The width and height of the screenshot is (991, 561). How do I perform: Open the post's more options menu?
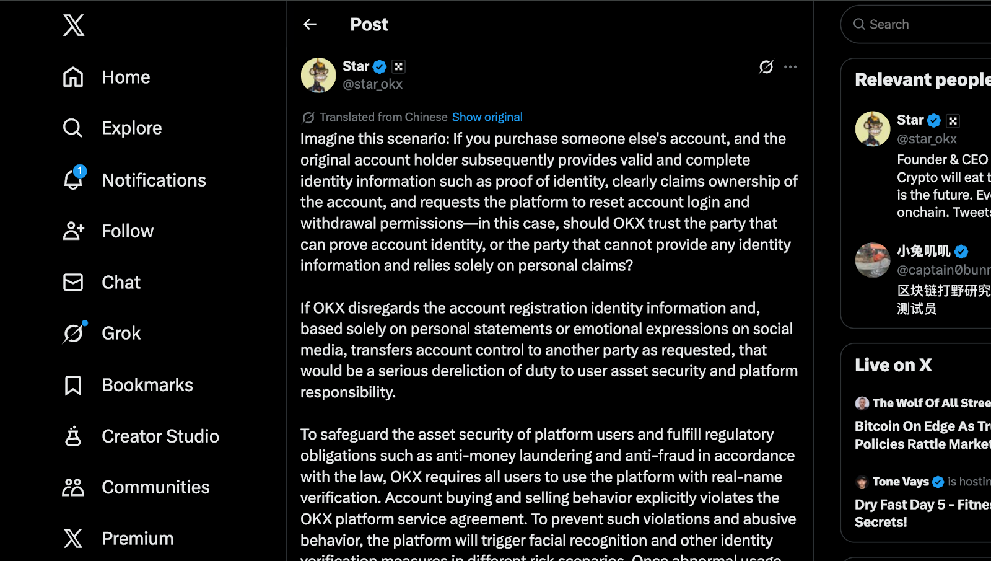pos(790,67)
